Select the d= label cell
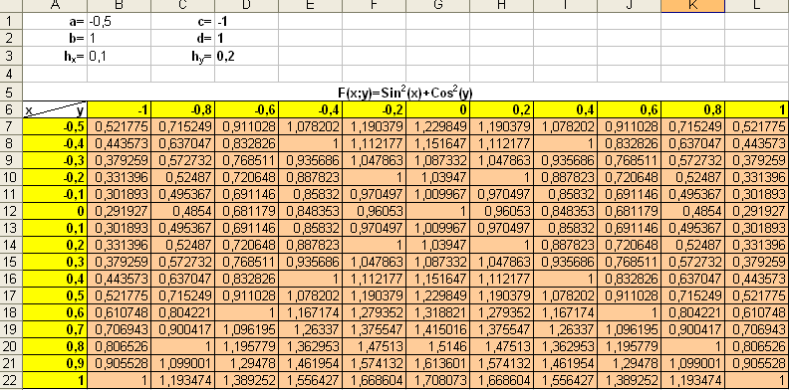789x390 pixels. click(183, 39)
